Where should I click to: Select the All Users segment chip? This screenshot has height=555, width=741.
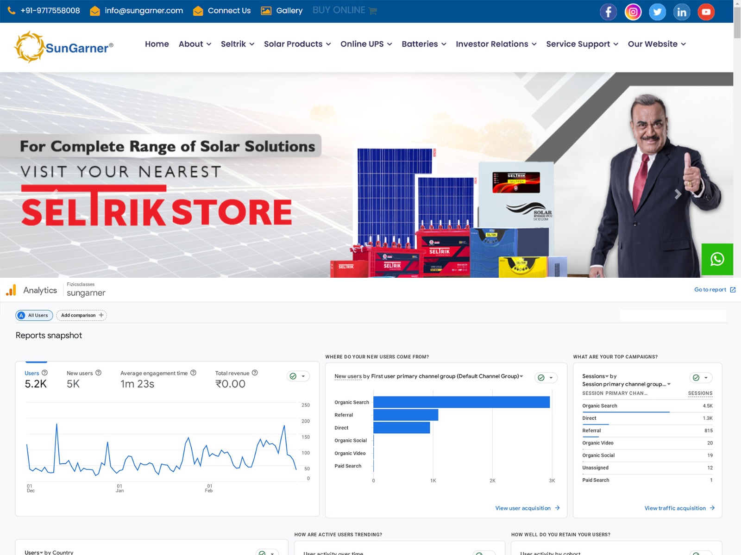34,315
